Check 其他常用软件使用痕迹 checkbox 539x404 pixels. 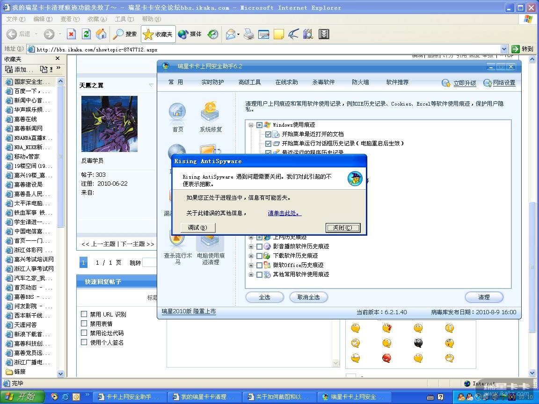[260, 274]
